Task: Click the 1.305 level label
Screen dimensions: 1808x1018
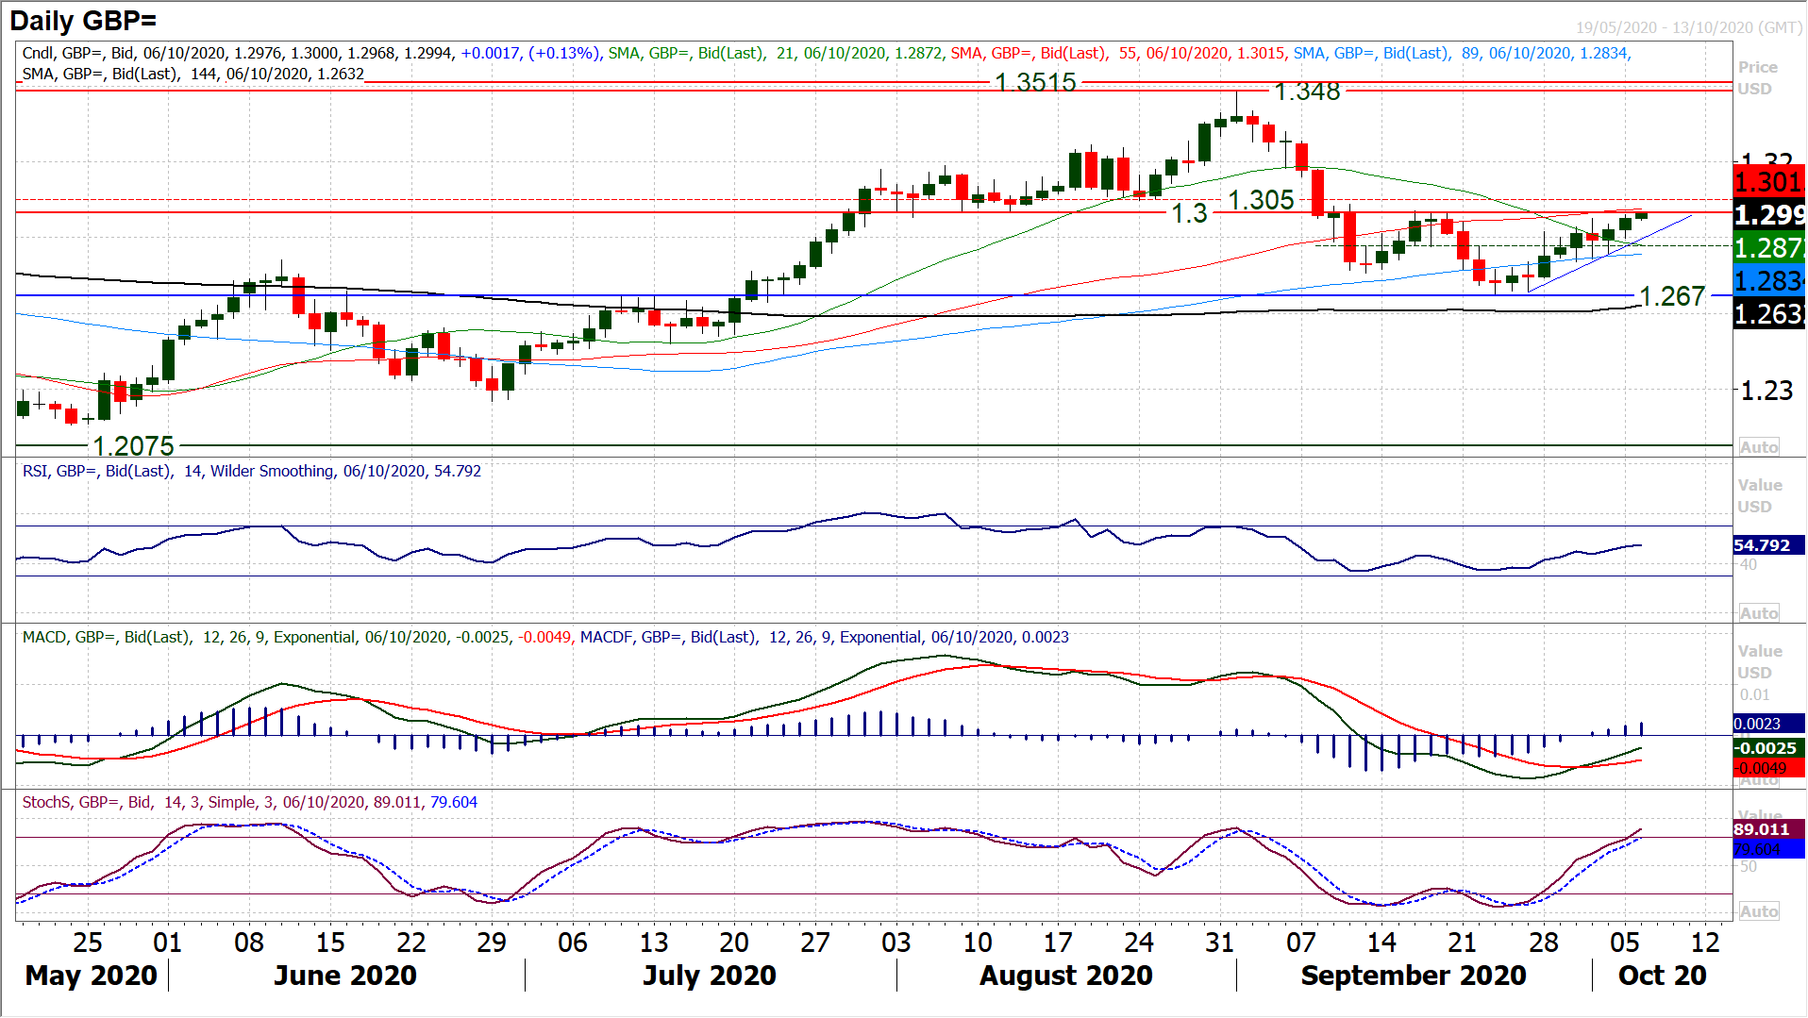Action: click(x=1261, y=200)
